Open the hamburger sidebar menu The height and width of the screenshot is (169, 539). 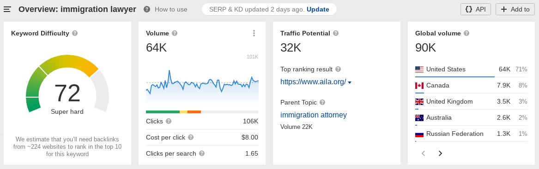coord(7,9)
